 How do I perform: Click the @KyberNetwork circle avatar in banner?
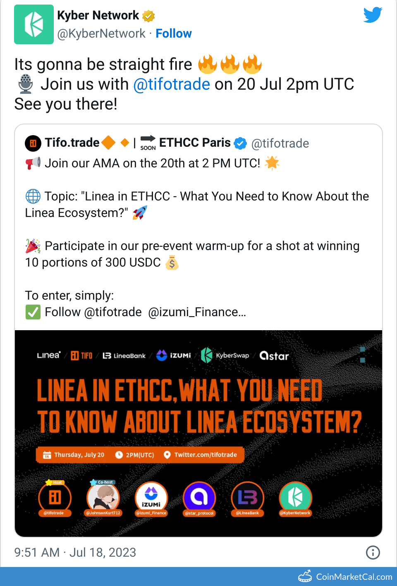pos(295,497)
